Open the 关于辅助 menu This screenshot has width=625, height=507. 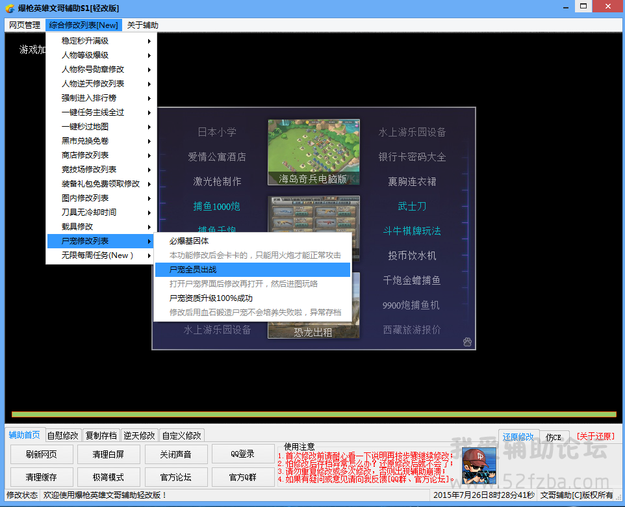(x=142, y=25)
